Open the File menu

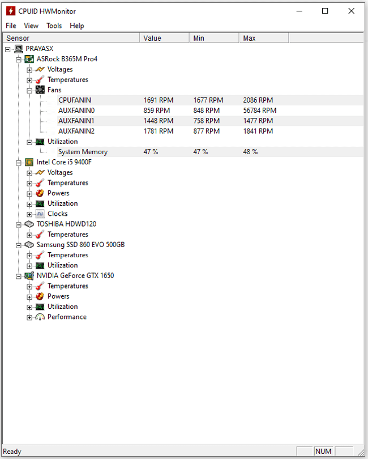click(x=11, y=25)
